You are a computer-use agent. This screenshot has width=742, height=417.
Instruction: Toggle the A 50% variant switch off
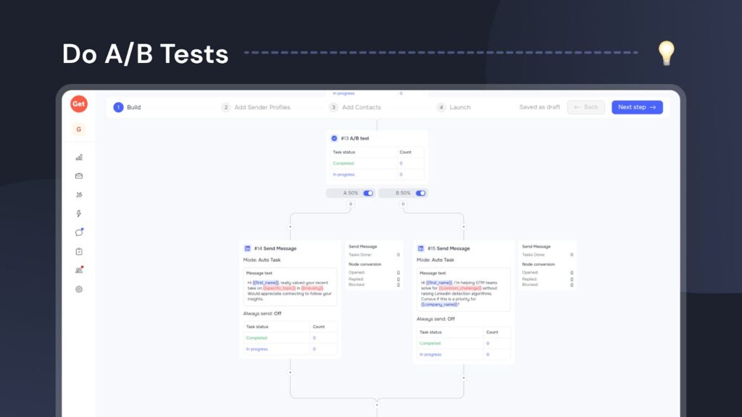tap(368, 193)
